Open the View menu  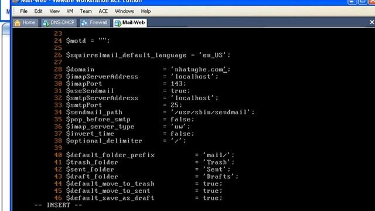point(54,11)
